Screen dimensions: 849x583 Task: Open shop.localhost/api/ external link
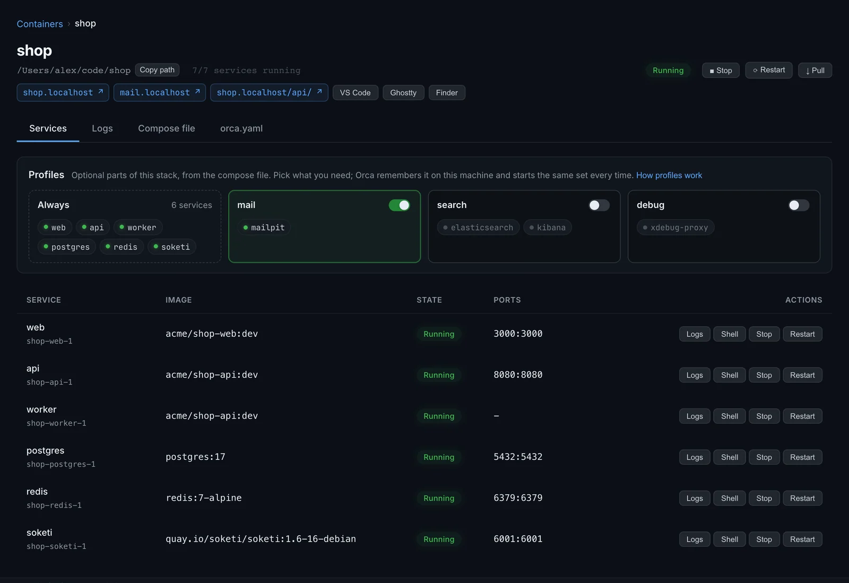(x=269, y=92)
